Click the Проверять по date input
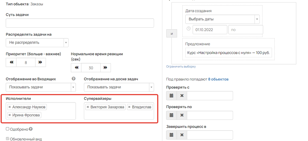 210,115
